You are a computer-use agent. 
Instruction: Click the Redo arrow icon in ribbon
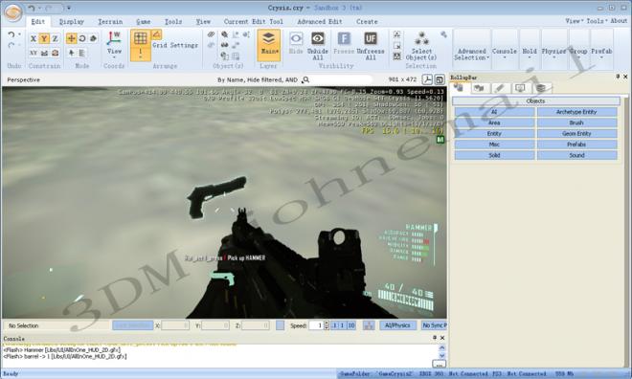tap(11, 46)
